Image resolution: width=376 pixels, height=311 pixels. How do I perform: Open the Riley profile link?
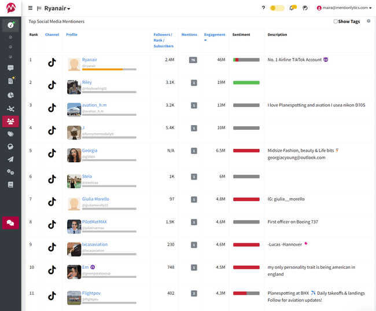(x=87, y=82)
